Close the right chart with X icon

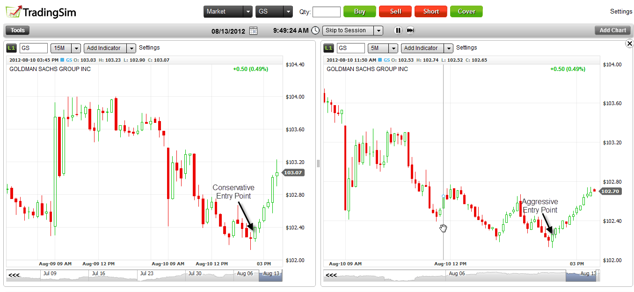click(x=629, y=43)
